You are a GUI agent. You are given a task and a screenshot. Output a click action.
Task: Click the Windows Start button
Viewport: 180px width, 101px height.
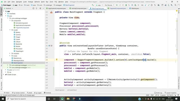click(x=3, y=99)
